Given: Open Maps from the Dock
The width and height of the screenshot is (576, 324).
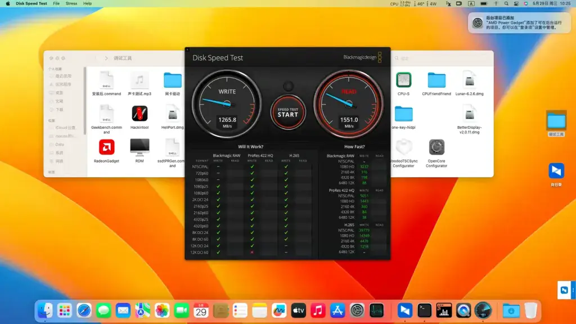Looking at the screenshot, I should click(142, 310).
